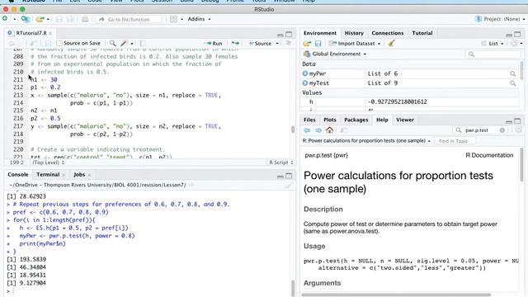
Task: Clear the pwr.p.test help search
Action: coord(502,130)
